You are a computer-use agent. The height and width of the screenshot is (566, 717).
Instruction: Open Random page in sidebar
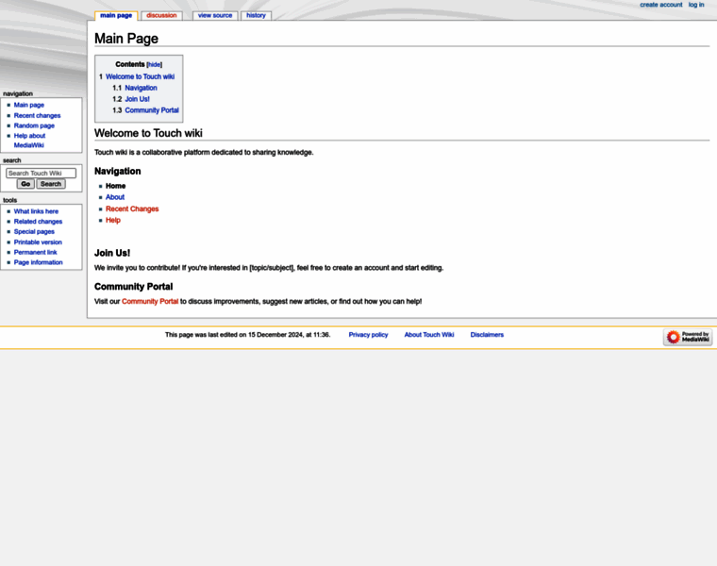(x=34, y=125)
